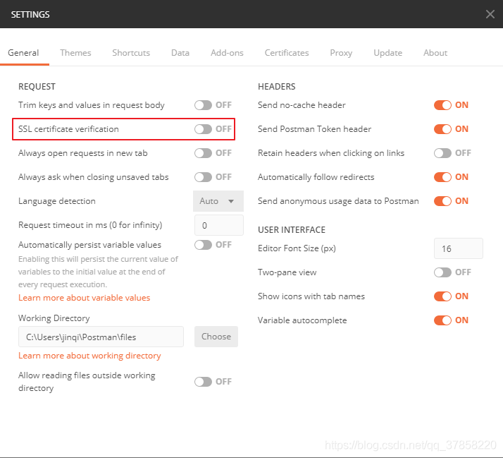Screen dimensions: 503x458
Task: Toggle SSL certificate verification switch
Action: (x=203, y=129)
